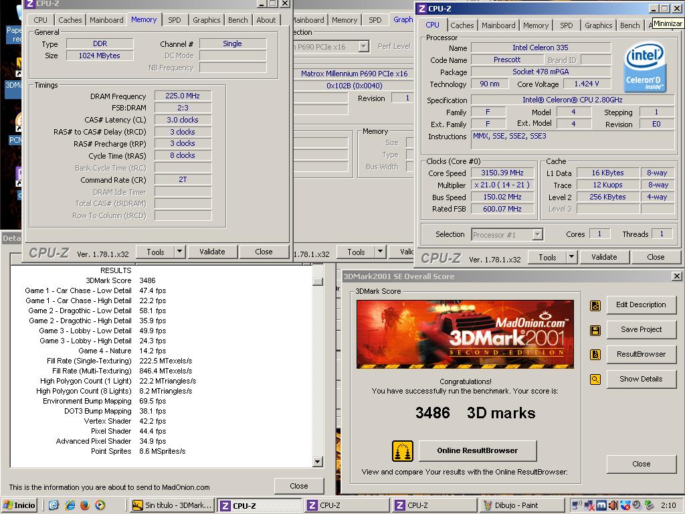Viewport: 685px width, 514px height.
Task: Click the active bold CPU-Z taskbar button
Action: (x=260, y=505)
